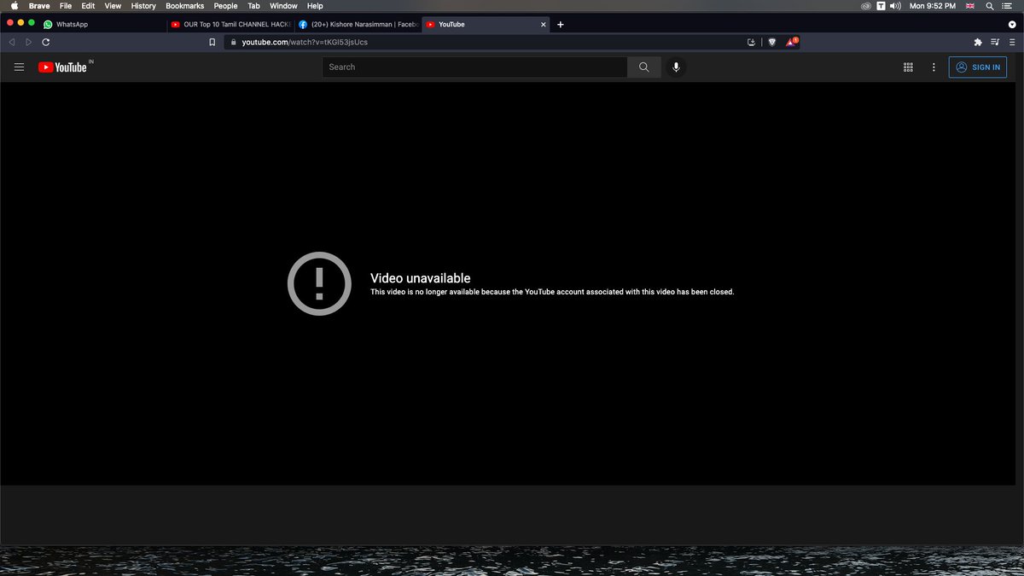Open the YouTube apps grid
This screenshot has width=1024, height=576.
click(908, 67)
